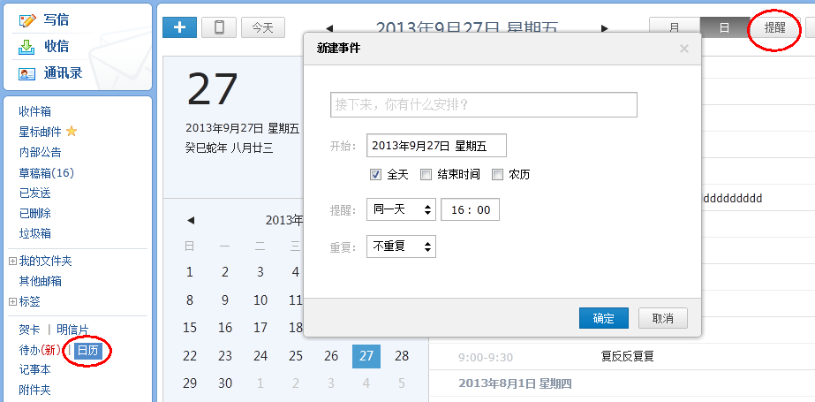Toggle the 农历 lunar calendar checkbox
The image size is (815, 402).
pos(497,175)
